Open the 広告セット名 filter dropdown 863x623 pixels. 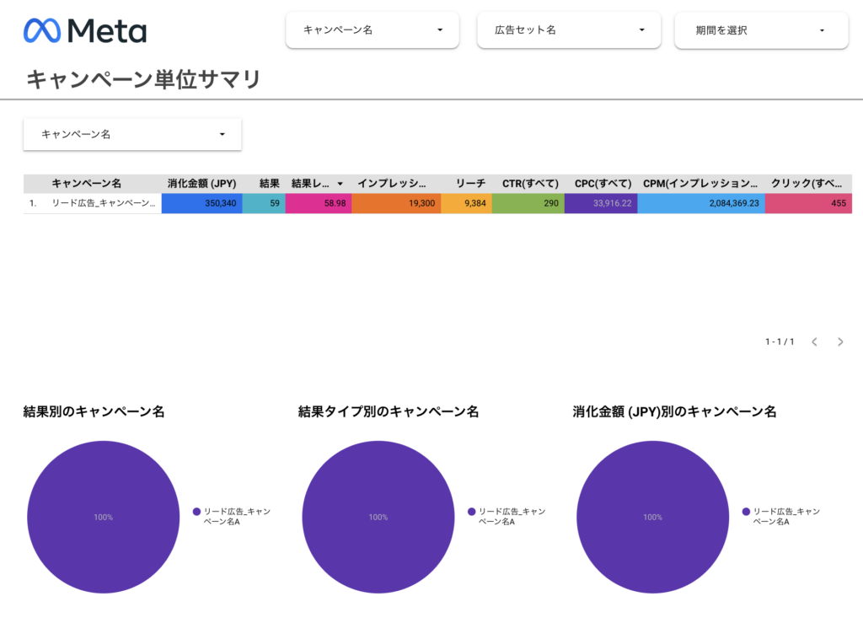point(564,30)
